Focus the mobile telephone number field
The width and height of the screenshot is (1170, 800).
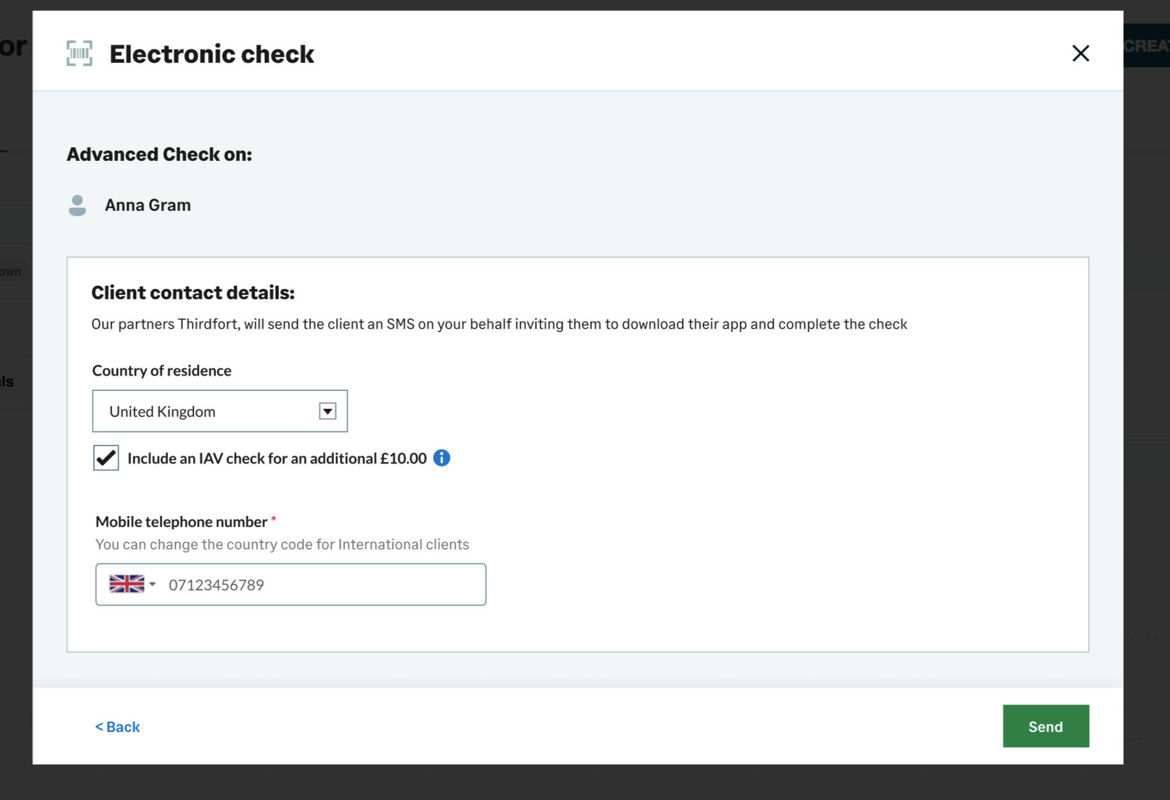tap(321, 585)
